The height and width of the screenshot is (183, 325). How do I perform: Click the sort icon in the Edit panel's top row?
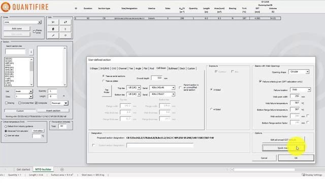[x=66, y=22]
